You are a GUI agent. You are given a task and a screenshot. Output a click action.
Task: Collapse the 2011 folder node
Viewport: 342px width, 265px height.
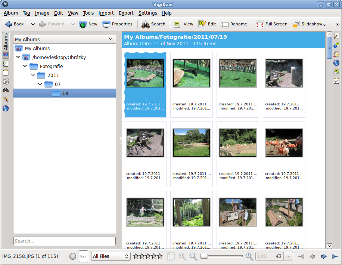pos(33,75)
